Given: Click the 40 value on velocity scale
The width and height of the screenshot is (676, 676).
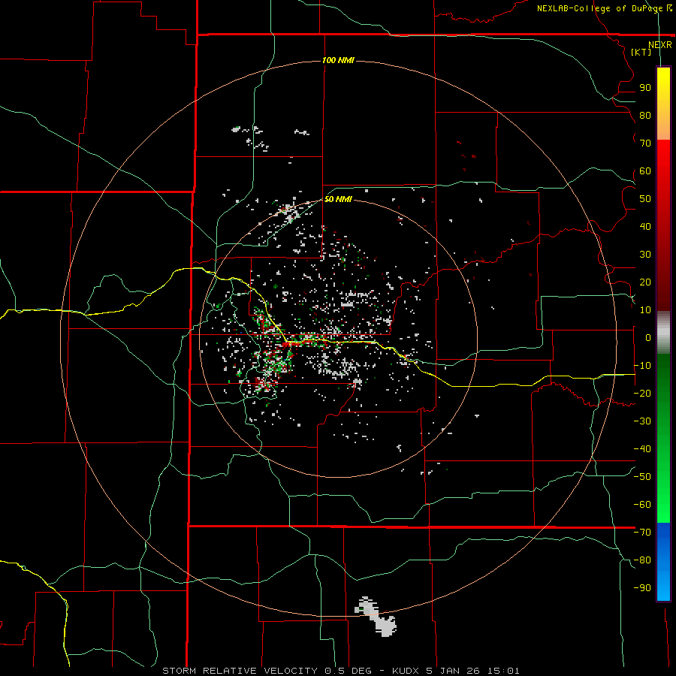Looking at the screenshot, I should pos(645,227).
